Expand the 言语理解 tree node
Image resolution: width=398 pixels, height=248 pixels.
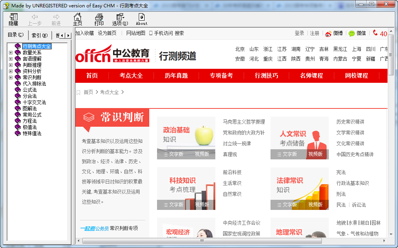point(10,59)
